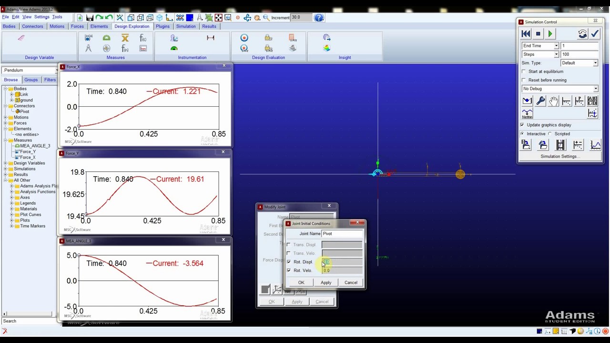
Task: Stop the running simulation
Action: [x=538, y=34]
